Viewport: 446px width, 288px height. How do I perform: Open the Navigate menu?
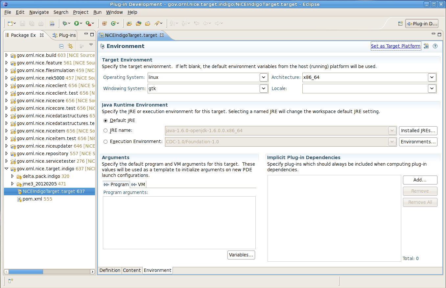[39, 12]
